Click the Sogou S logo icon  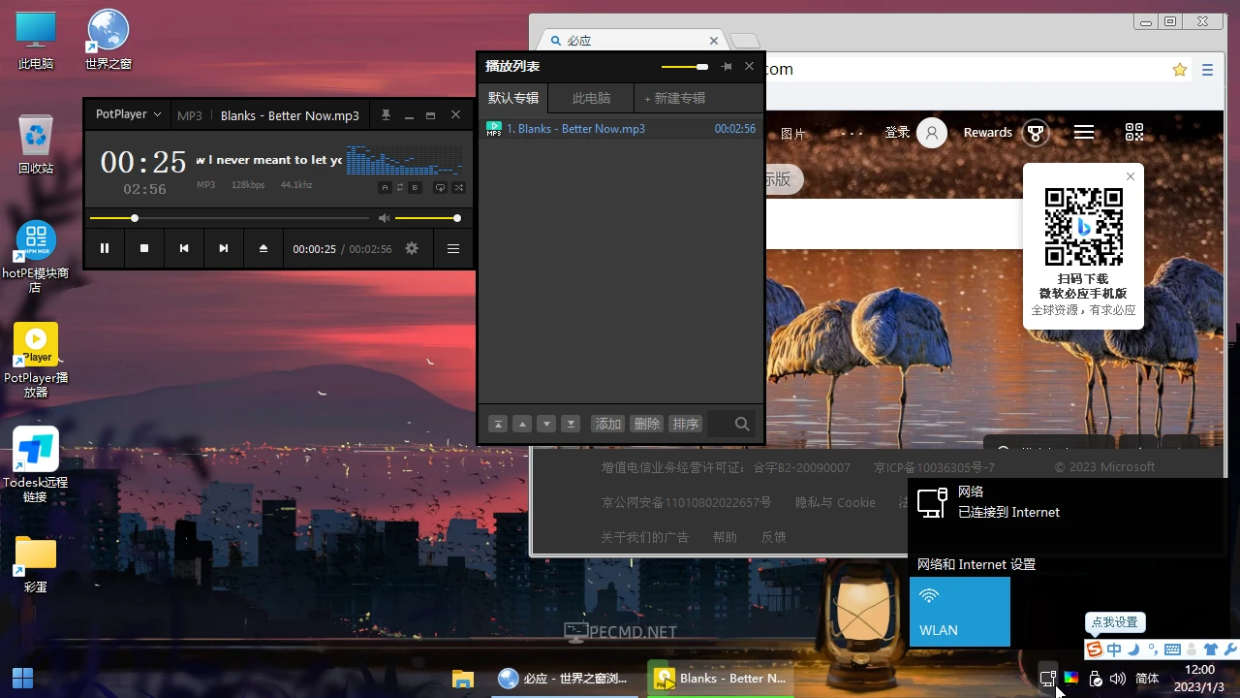tap(1095, 650)
